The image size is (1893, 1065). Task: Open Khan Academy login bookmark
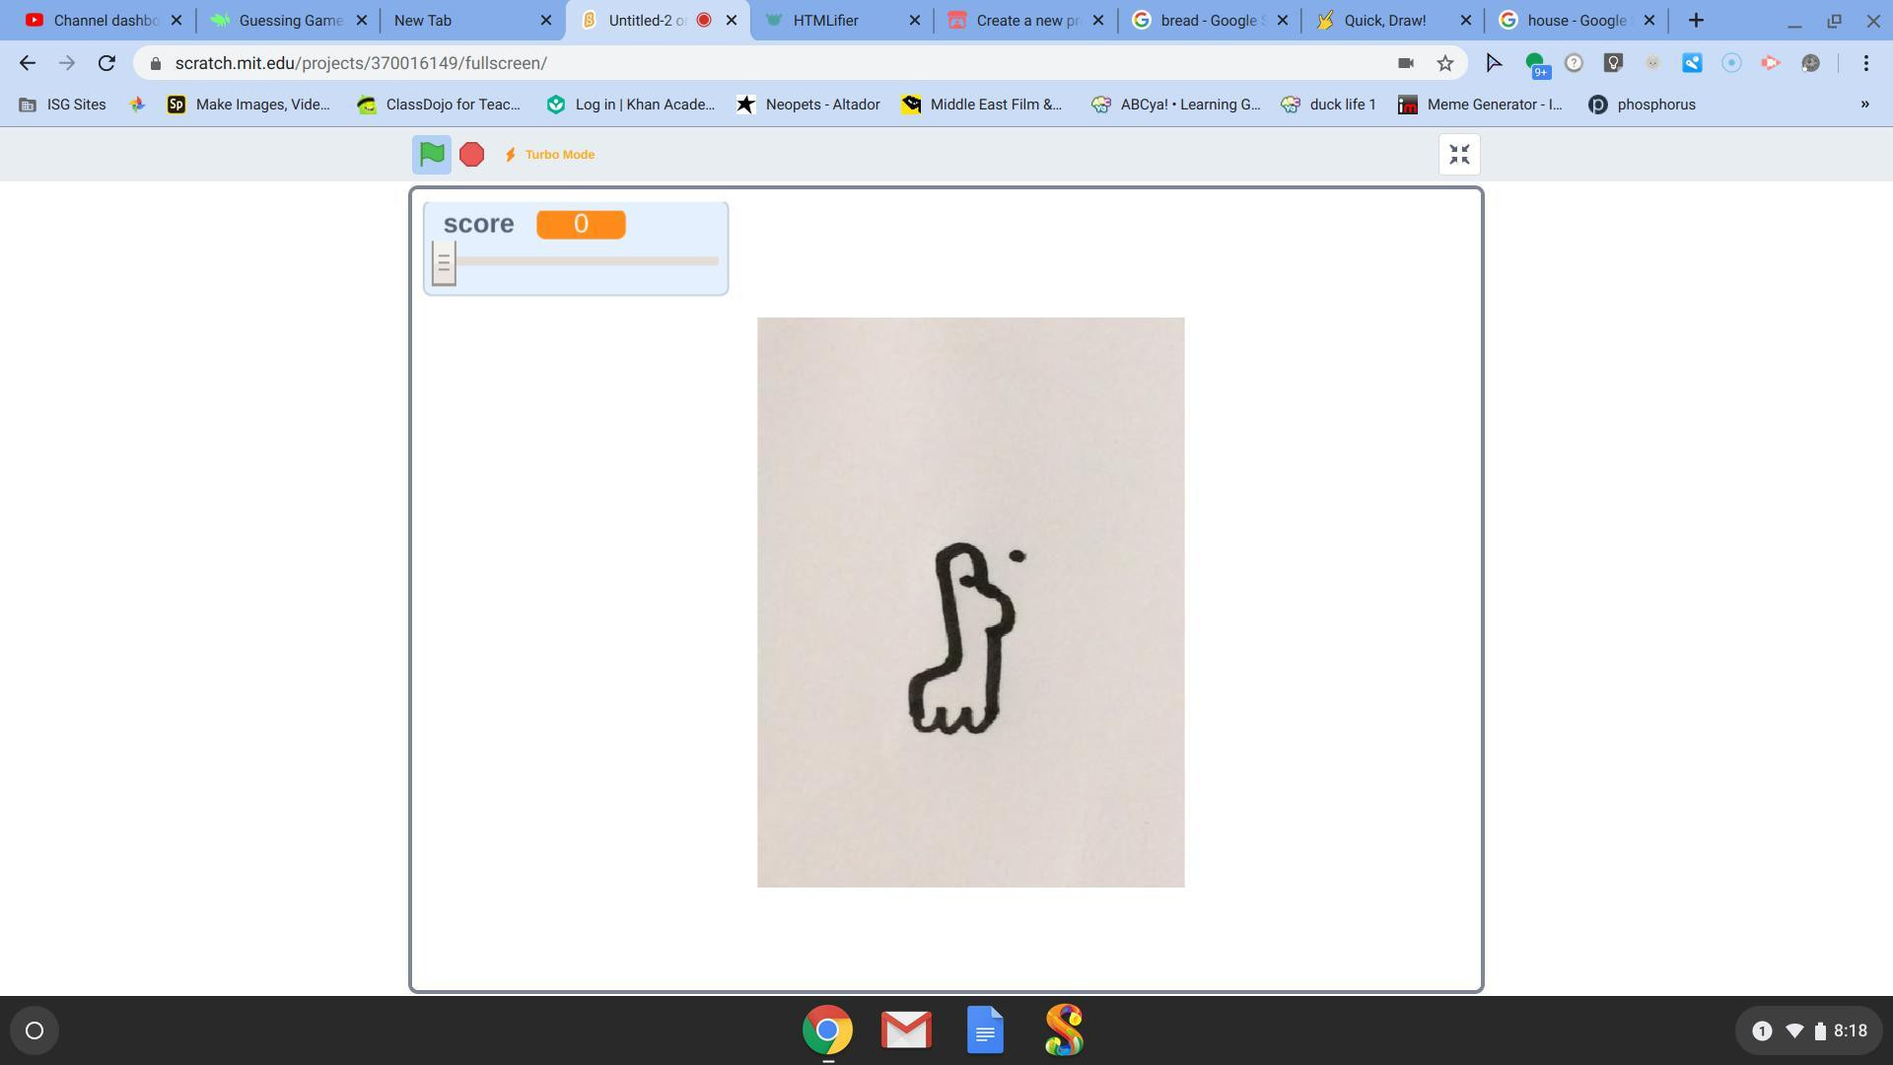click(631, 105)
